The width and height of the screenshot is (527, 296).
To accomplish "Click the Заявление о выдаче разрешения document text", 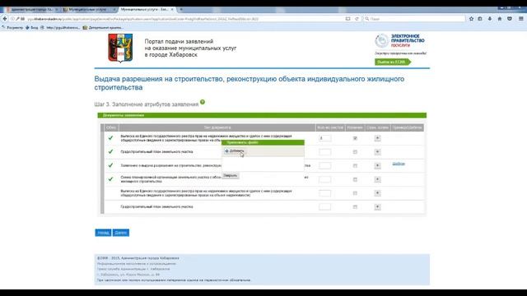I will [170, 165].
